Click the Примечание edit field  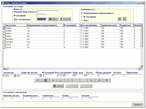click(x=133, y=76)
